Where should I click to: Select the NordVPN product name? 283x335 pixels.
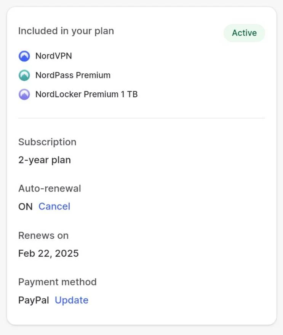(x=54, y=56)
